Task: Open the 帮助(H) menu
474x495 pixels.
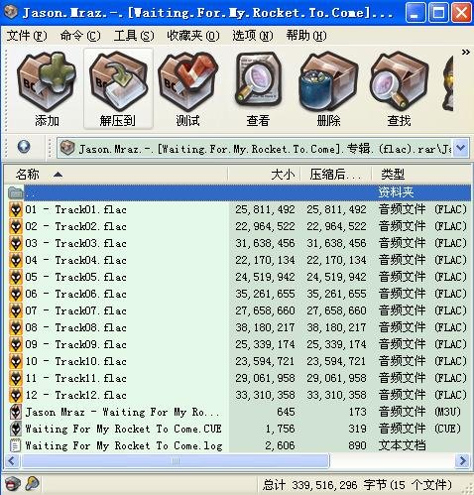Action: (306, 36)
